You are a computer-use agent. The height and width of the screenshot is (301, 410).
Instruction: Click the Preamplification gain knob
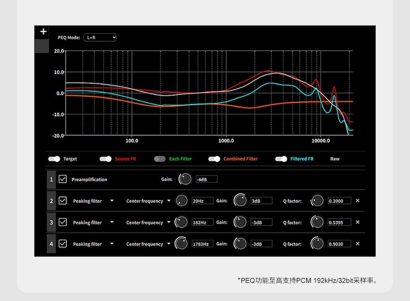pyautogui.click(x=186, y=179)
